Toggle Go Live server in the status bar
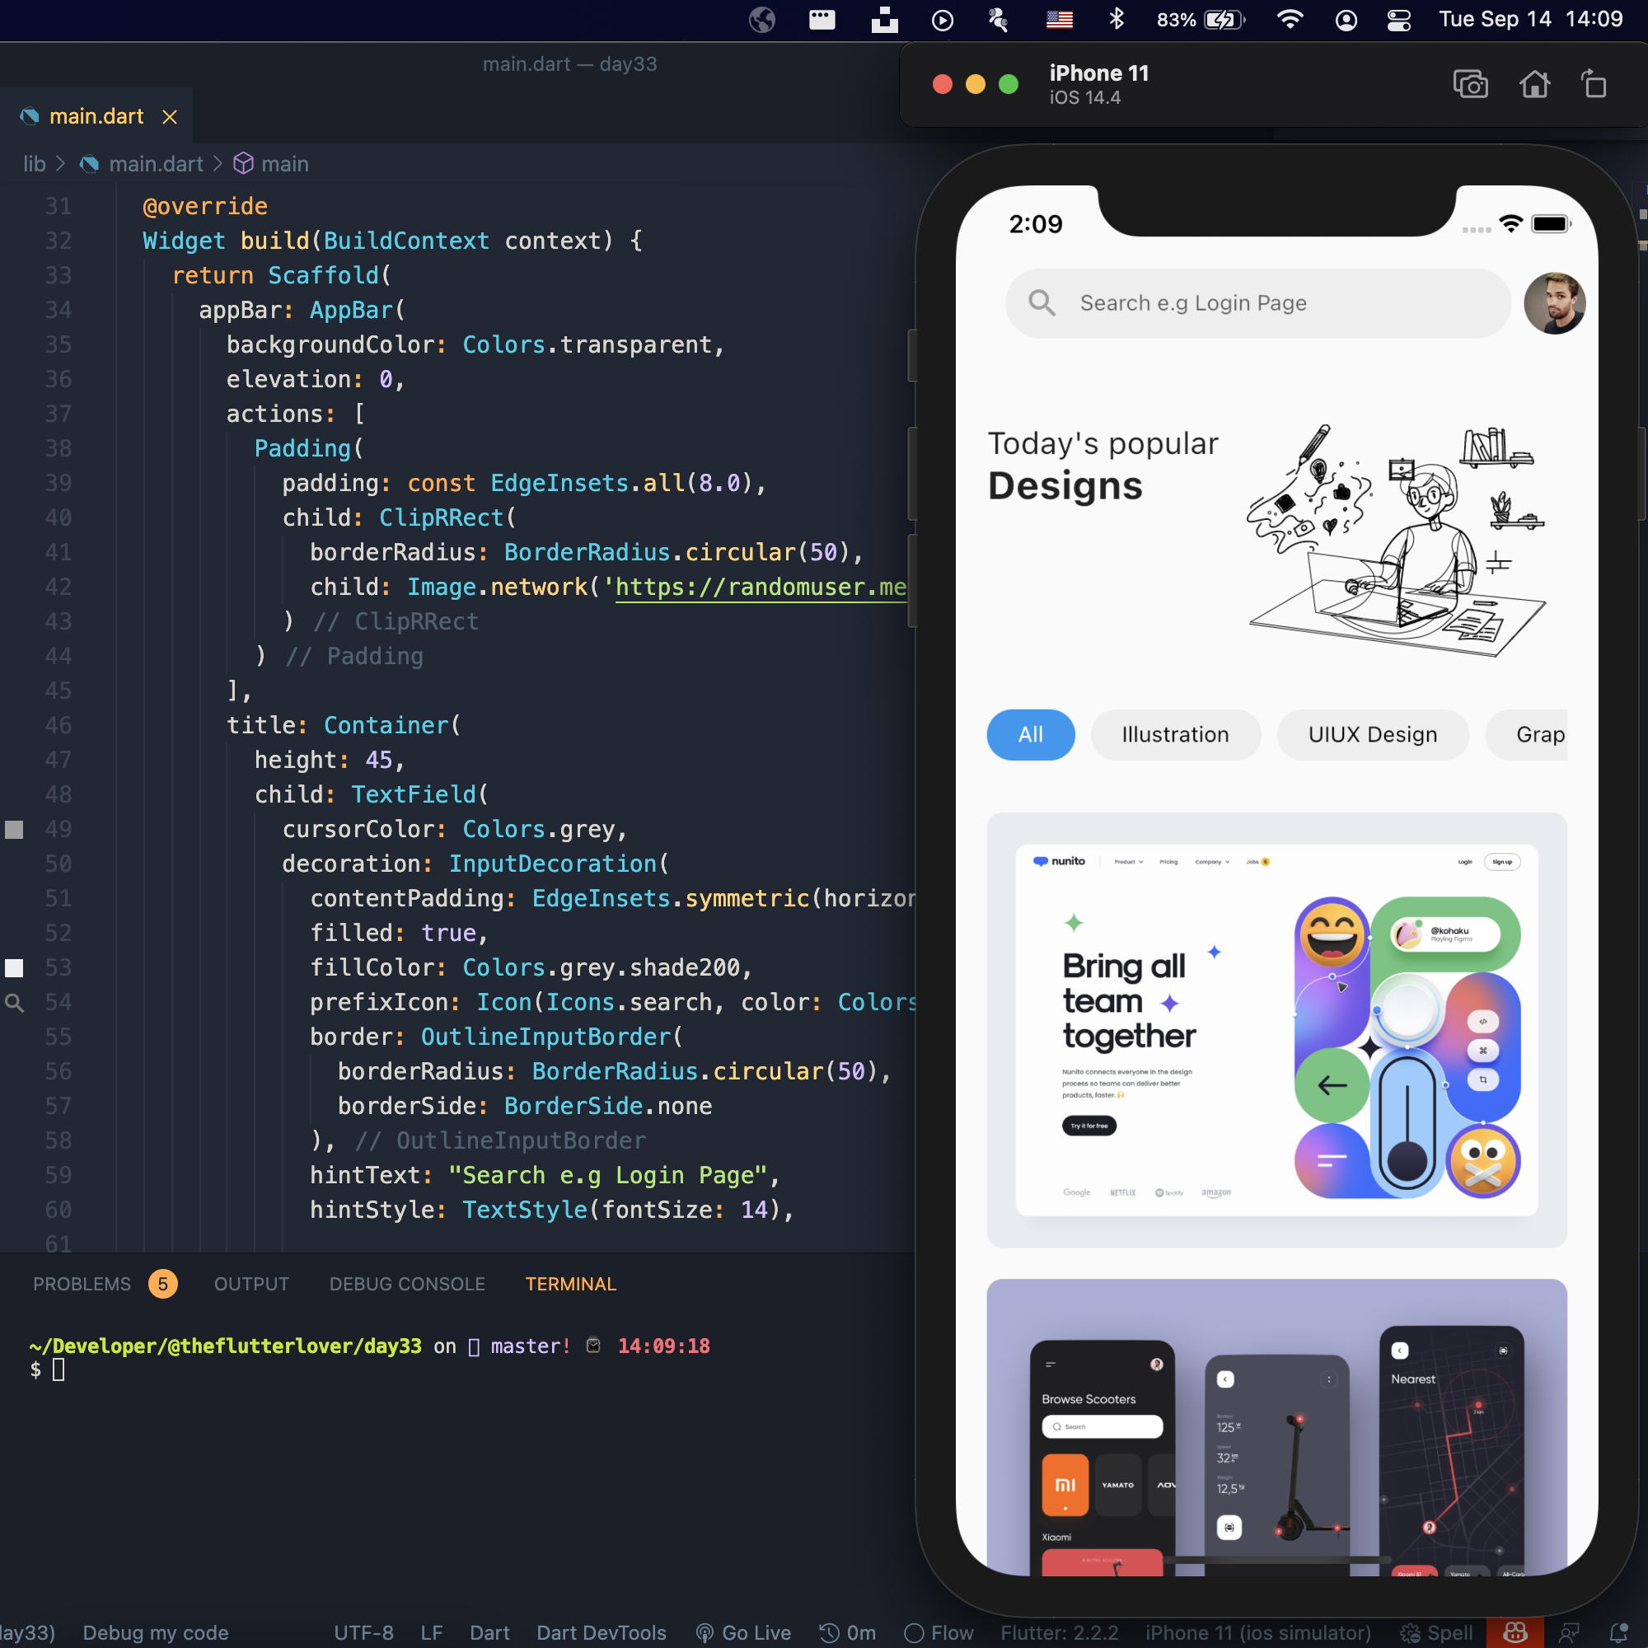This screenshot has width=1648, height=1648. pyautogui.click(x=743, y=1632)
